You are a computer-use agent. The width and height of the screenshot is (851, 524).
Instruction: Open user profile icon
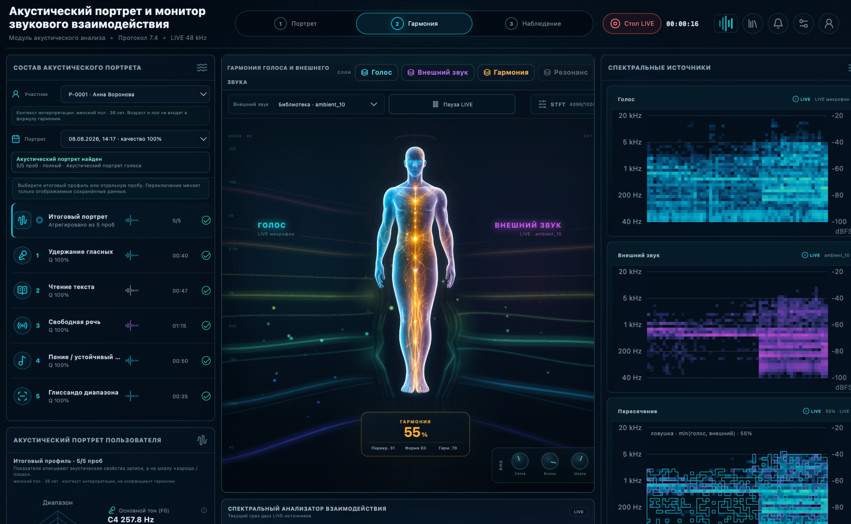(829, 24)
